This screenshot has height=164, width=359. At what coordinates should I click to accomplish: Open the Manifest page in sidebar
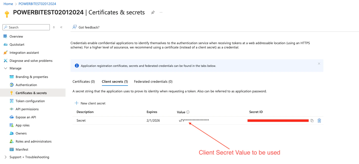(x=22, y=150)
